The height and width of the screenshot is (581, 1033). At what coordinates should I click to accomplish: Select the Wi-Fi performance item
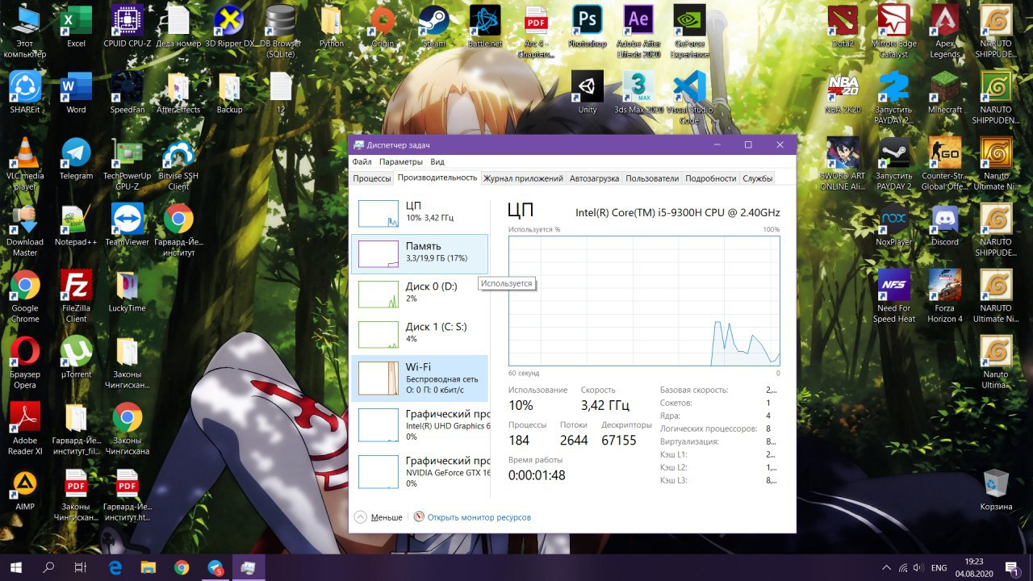point(420,378)
